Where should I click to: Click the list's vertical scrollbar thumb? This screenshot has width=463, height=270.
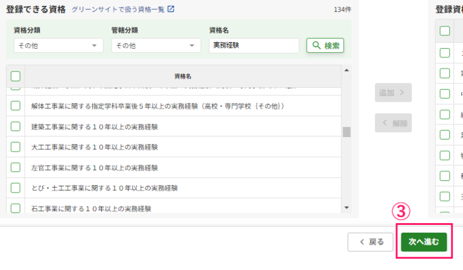tap(347, 132)
